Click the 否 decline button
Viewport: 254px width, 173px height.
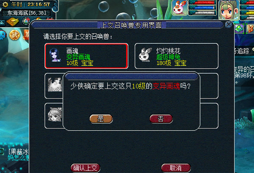pyautogui.click(x=161, y=119)
